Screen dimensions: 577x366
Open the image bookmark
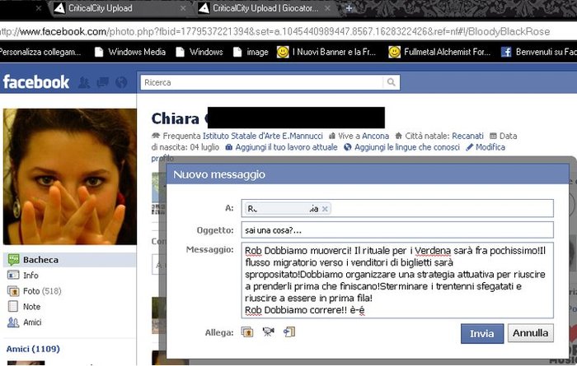tap(251, 52)
